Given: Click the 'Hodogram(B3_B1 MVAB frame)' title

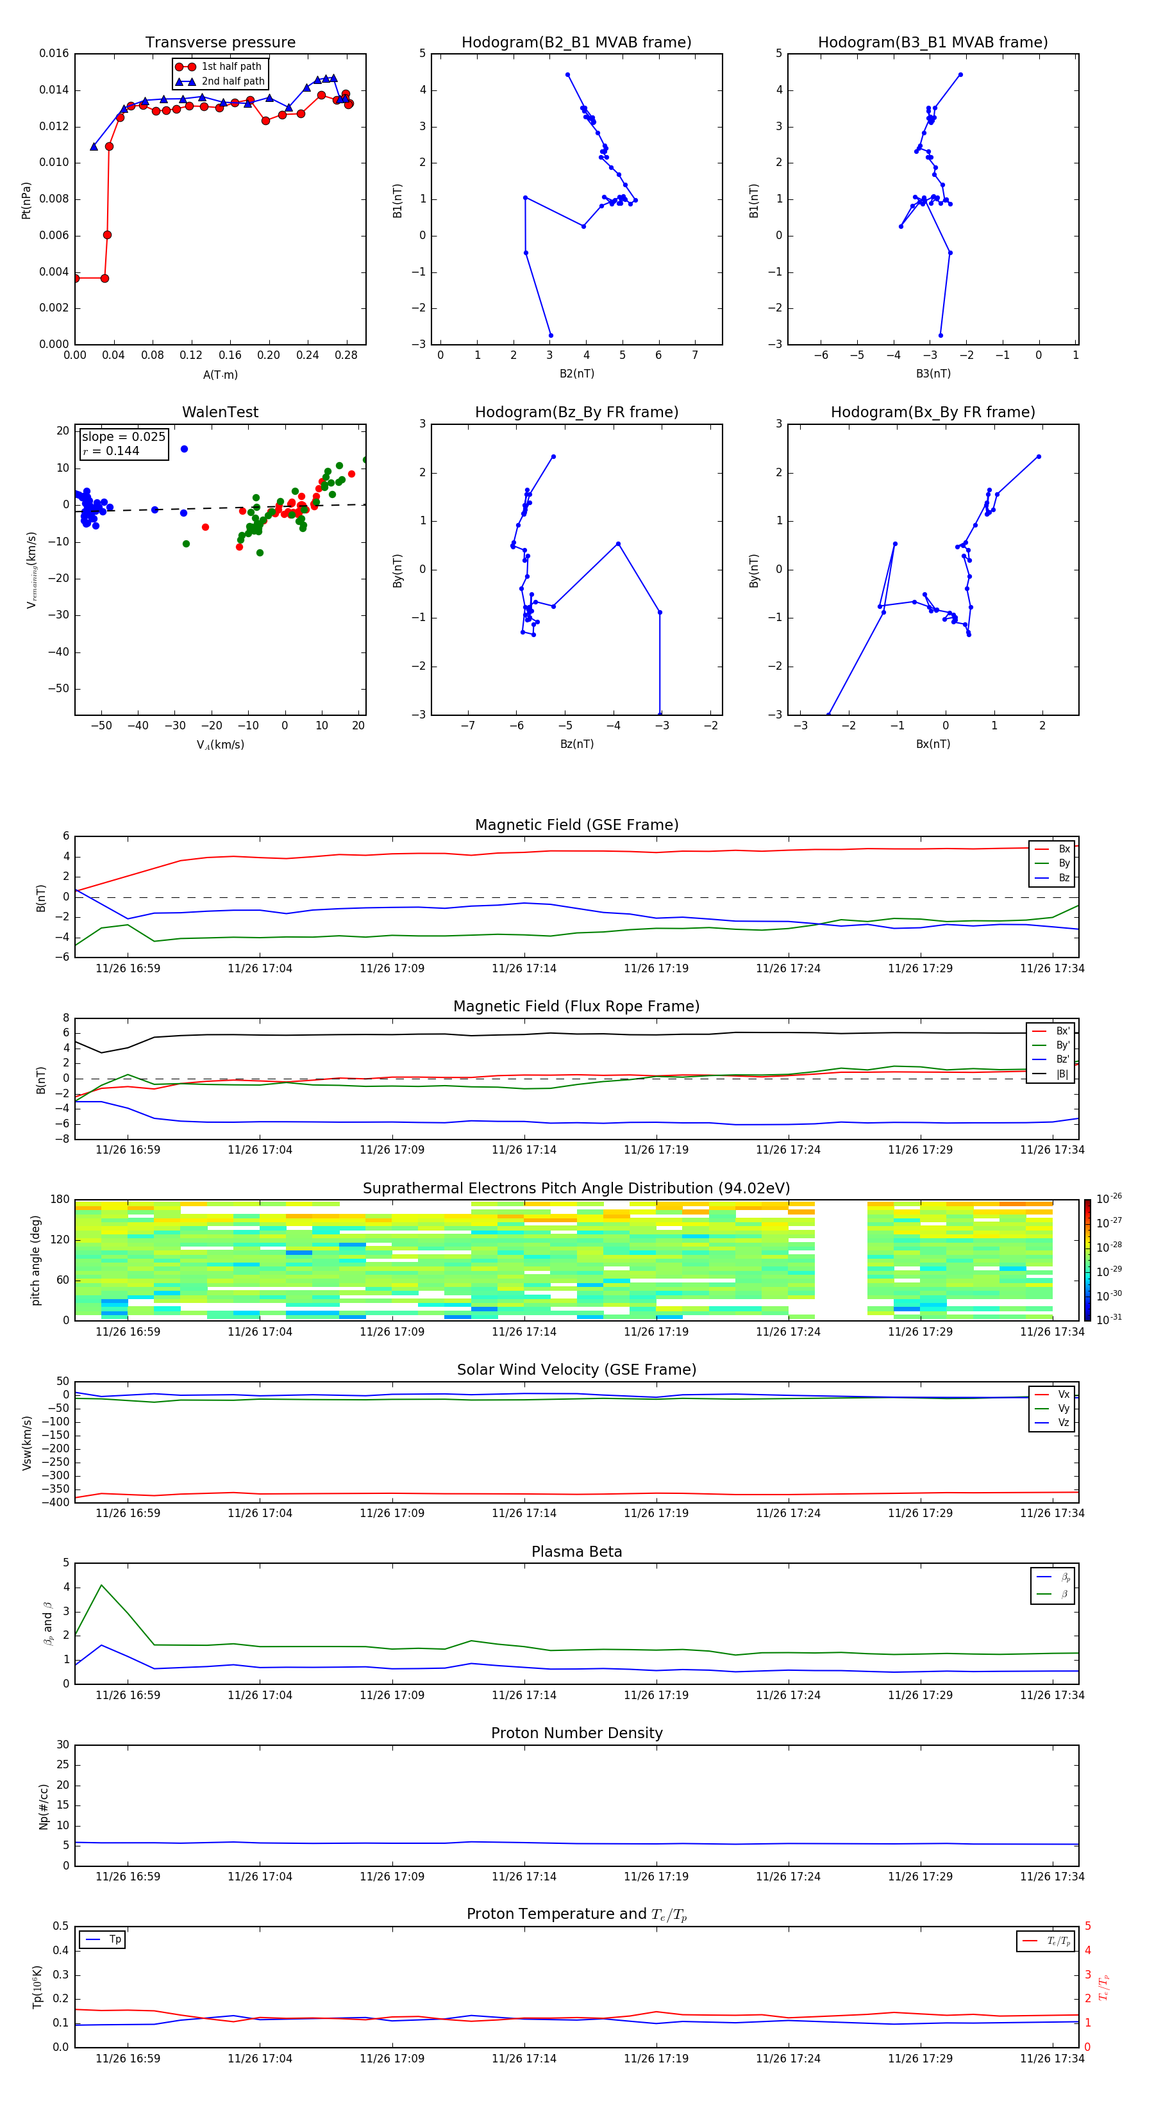Looking at the screenshot, I should pos(933,43).
